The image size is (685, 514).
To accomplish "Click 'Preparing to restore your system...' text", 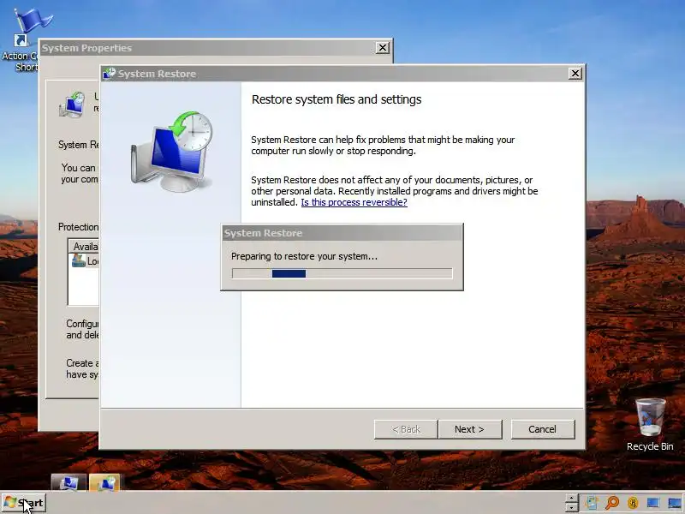I will click(304, 256).
